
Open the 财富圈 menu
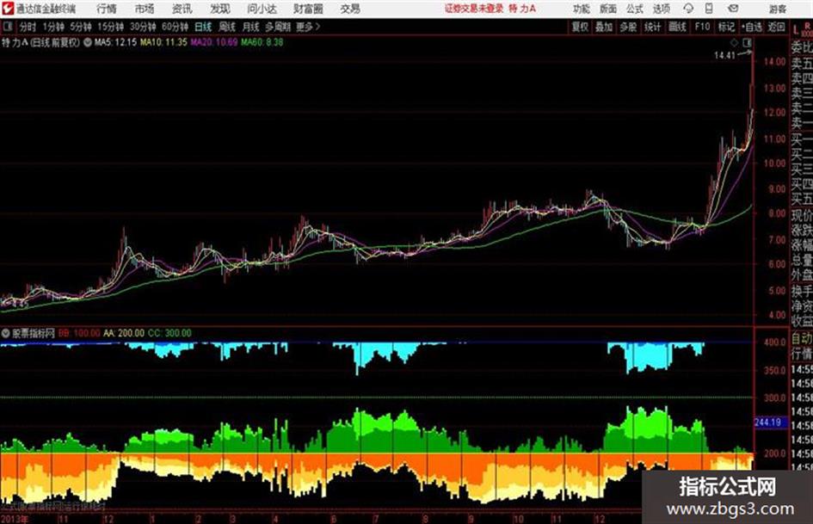point(308,9)
